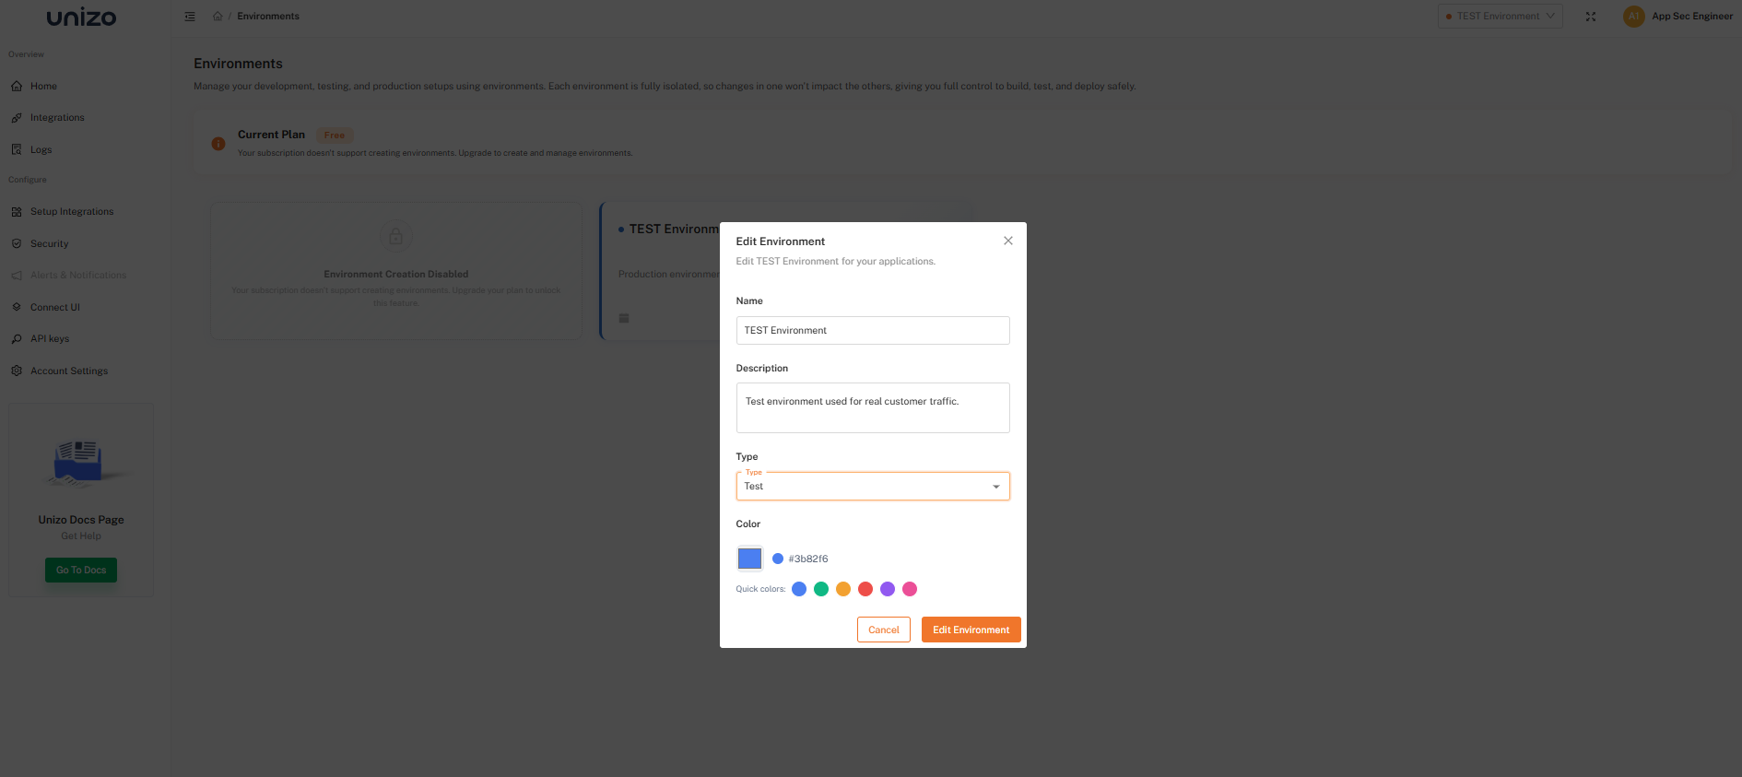Select the red quick color

pyautogui.click(x=865, y=589)
